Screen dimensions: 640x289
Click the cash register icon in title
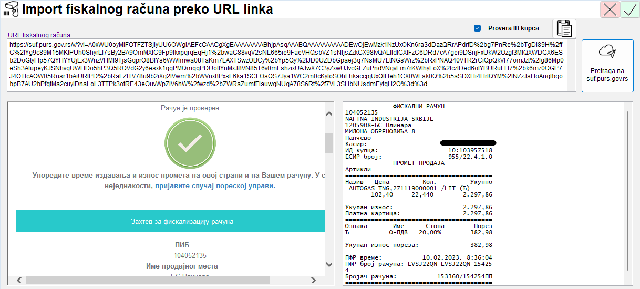pyautogui.click(x=11, y=10)
